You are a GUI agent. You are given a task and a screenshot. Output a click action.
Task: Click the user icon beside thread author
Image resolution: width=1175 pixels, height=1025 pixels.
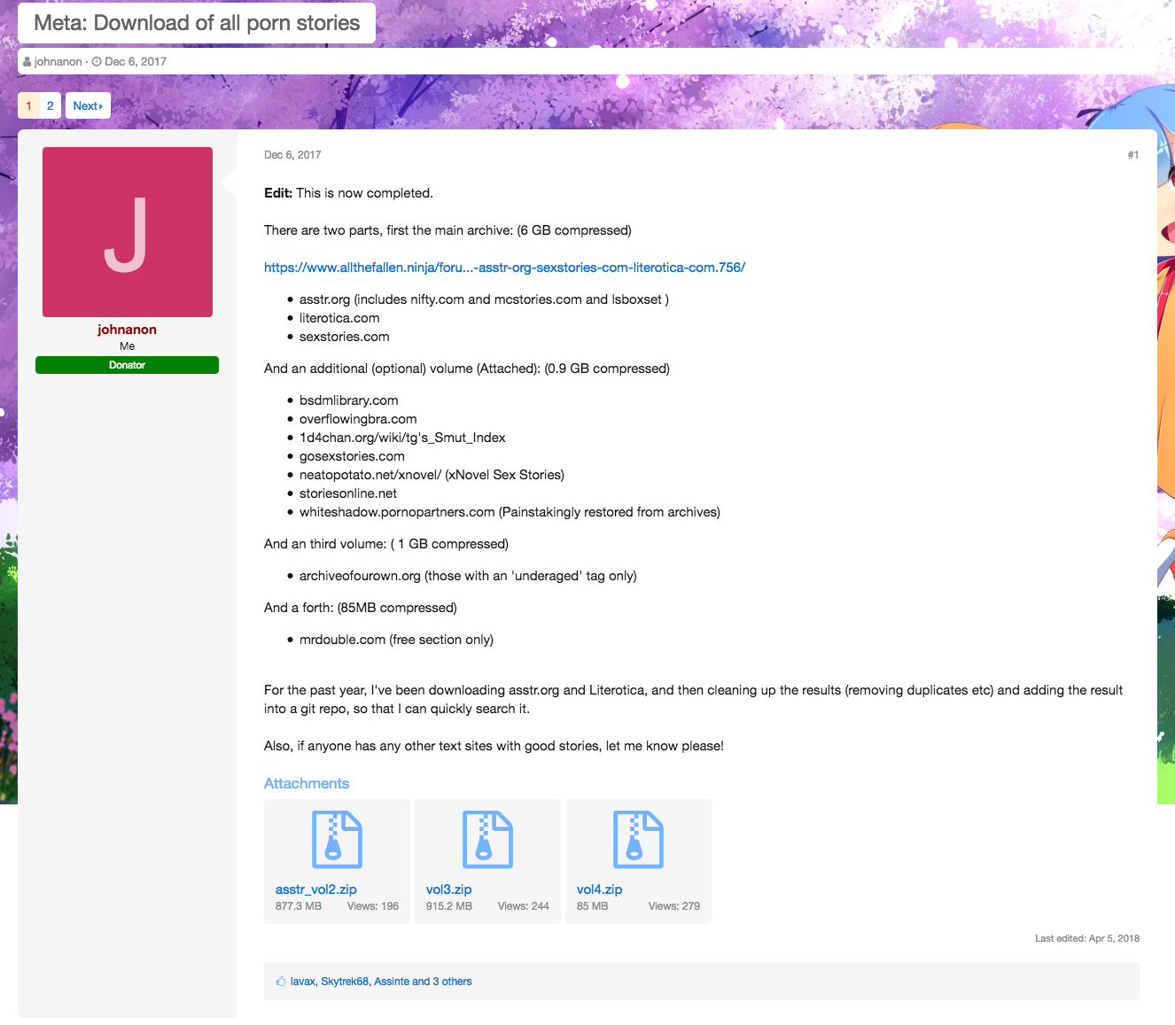coord(27,62)
